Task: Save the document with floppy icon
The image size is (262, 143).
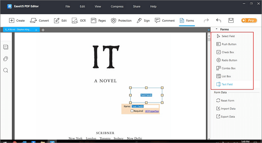Action: click(x=231, y=20)
